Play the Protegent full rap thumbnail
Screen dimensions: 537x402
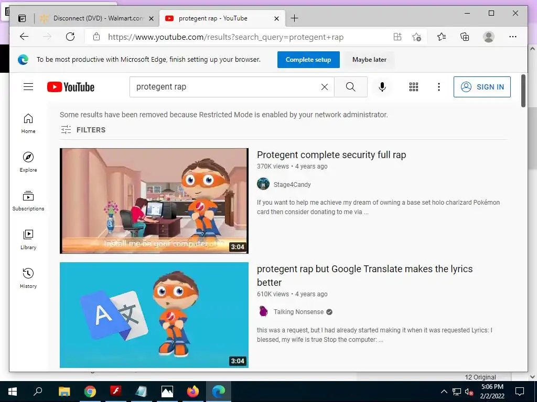(154, 200)
